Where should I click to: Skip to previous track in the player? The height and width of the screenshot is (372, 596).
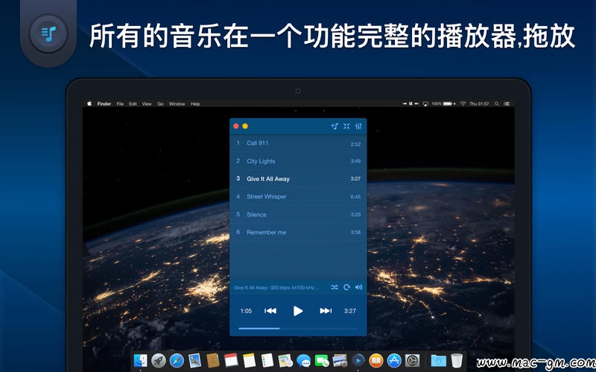[x=270, y=311]
